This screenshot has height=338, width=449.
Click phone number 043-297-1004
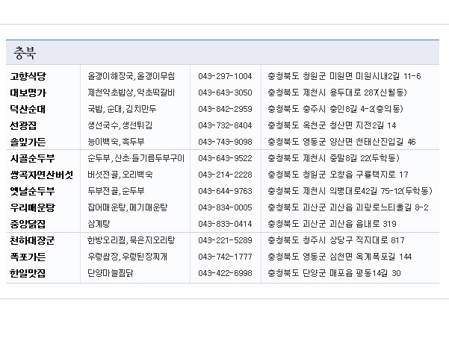point(225,76)
